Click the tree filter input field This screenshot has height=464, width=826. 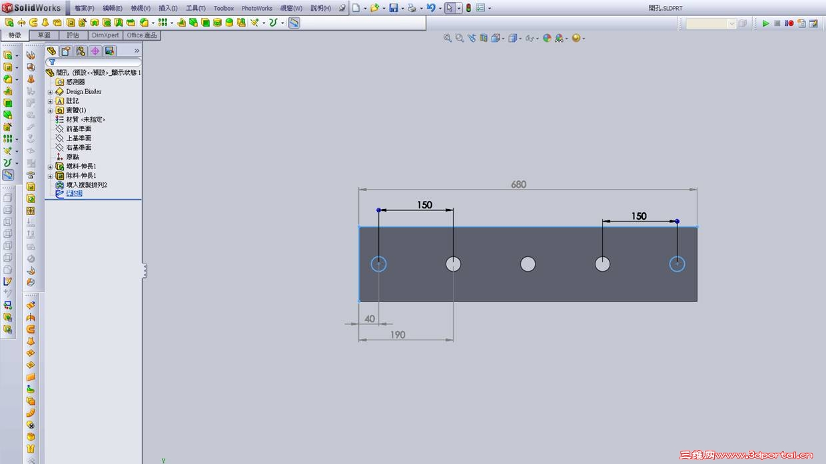click(x=93, y=62)
